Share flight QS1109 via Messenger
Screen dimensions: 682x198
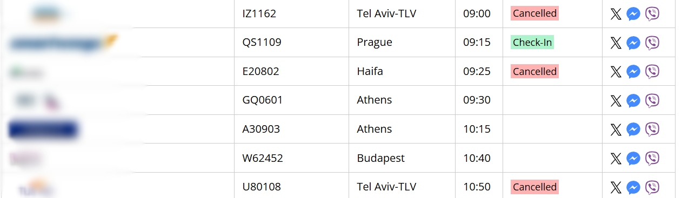pyautogui.click(x=633, y=43)
